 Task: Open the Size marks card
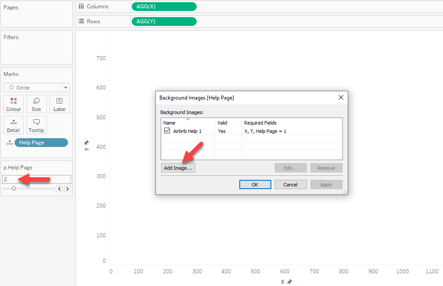click(36, 104)
